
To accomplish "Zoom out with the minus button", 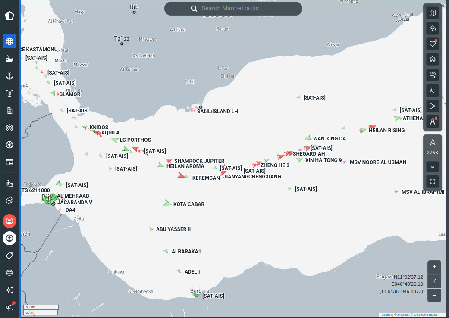I will tap(434, 296).
